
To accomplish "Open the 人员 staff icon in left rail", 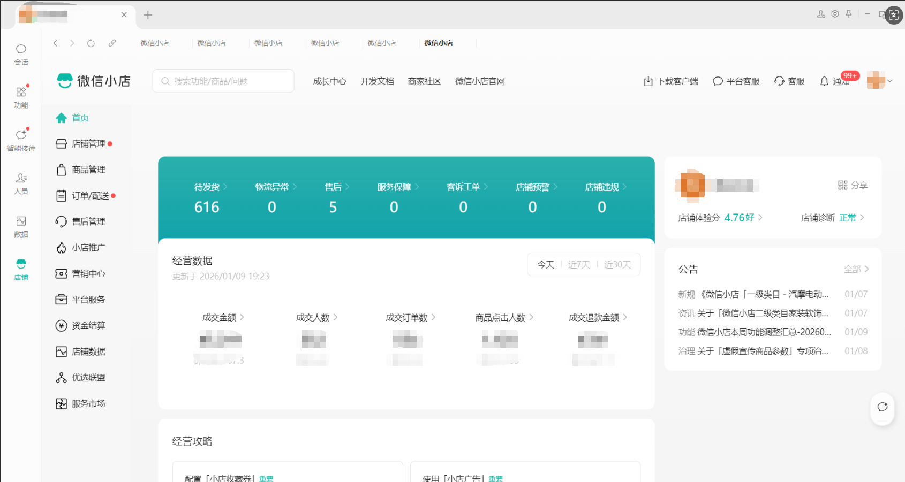I will [21, 183].
